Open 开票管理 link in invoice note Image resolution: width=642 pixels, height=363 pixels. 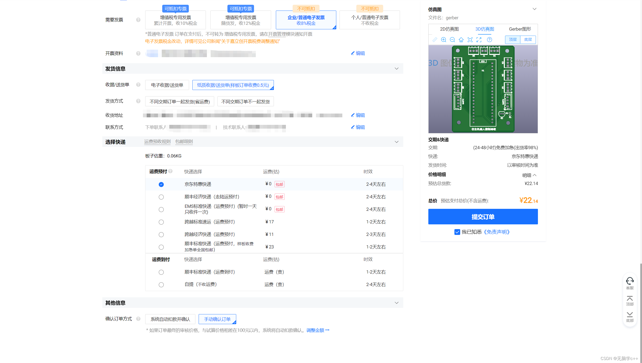pos(277,34)
